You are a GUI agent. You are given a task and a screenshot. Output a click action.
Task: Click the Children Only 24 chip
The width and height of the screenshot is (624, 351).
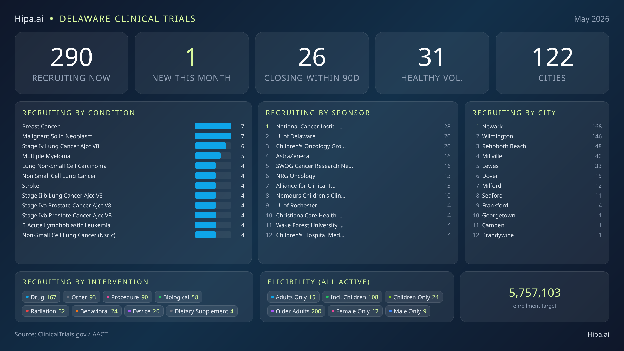[414, 297]
